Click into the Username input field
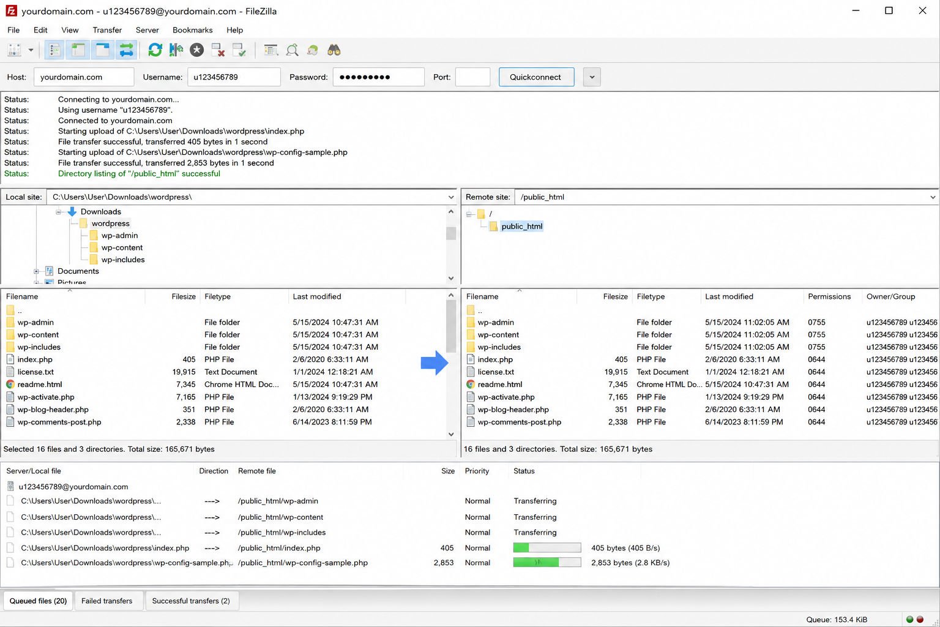The height and width of the screenshot is (627, 940). point(234,77)
